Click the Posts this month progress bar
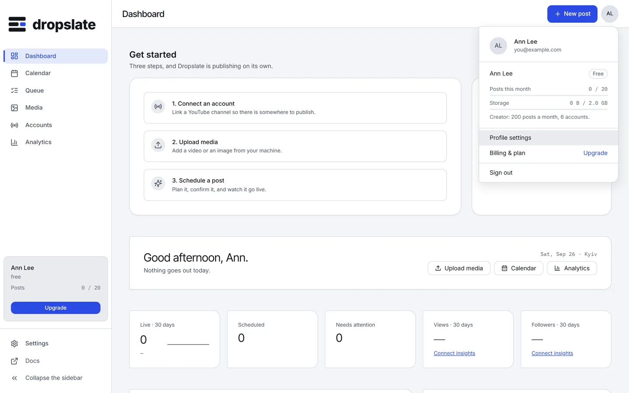The width and height of the screenshot is (629, 393). point(549,95)
